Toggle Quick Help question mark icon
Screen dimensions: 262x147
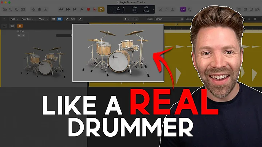pyautogui.click(x=17, y=9)
